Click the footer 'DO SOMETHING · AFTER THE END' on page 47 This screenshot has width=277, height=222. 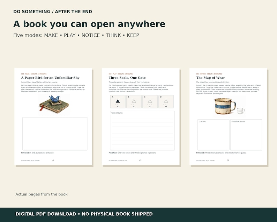(x=118, y=160)
